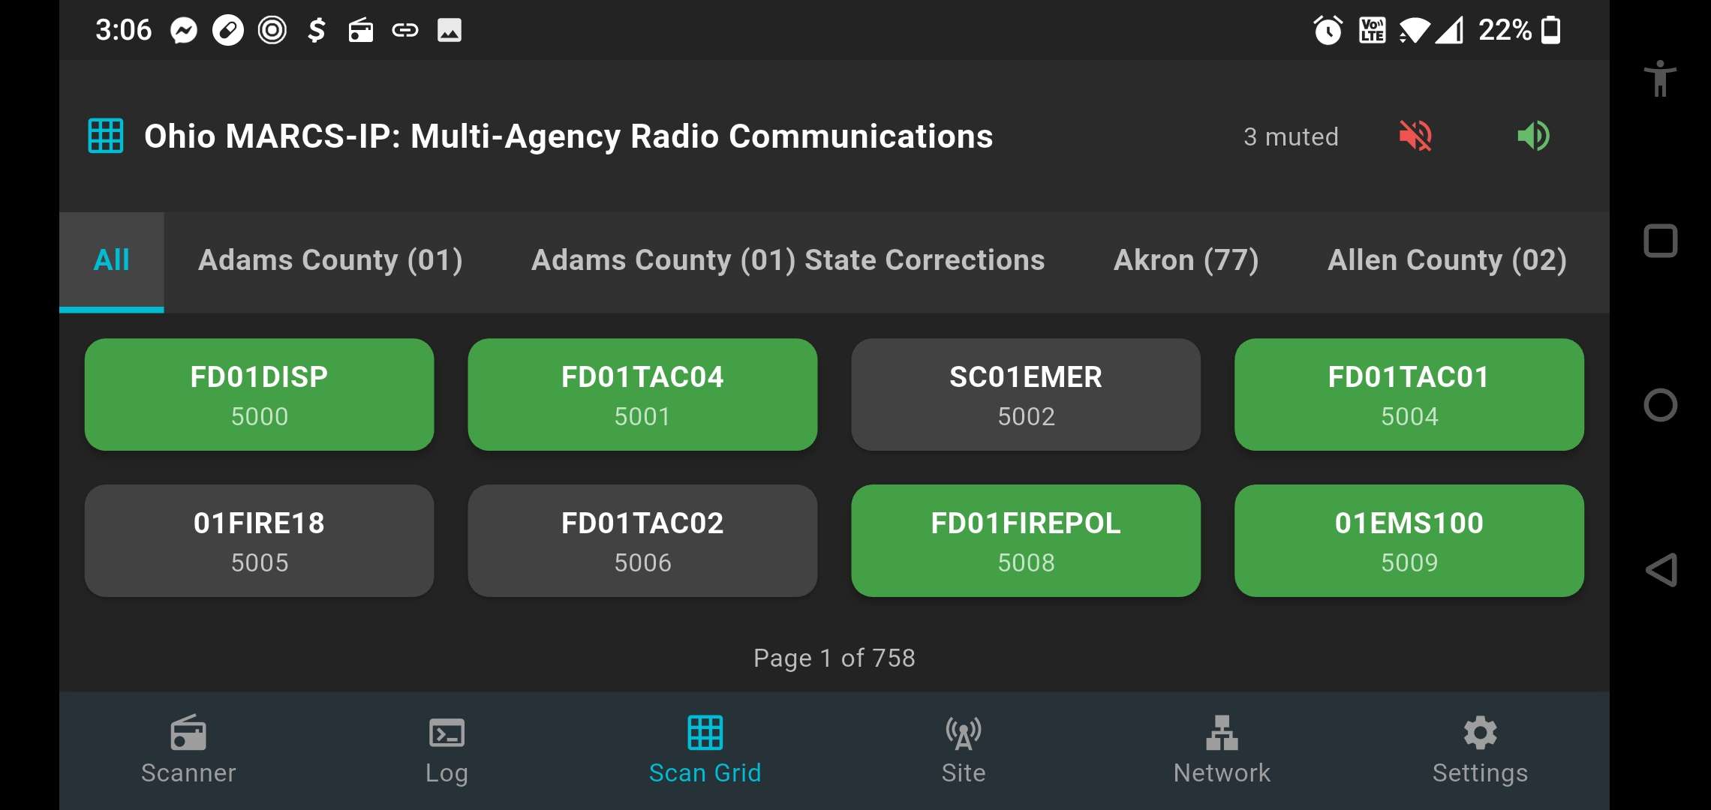The image size is (1711, 810).
Task: Select the Adams County (01) tab
Action: pos(330,260)
